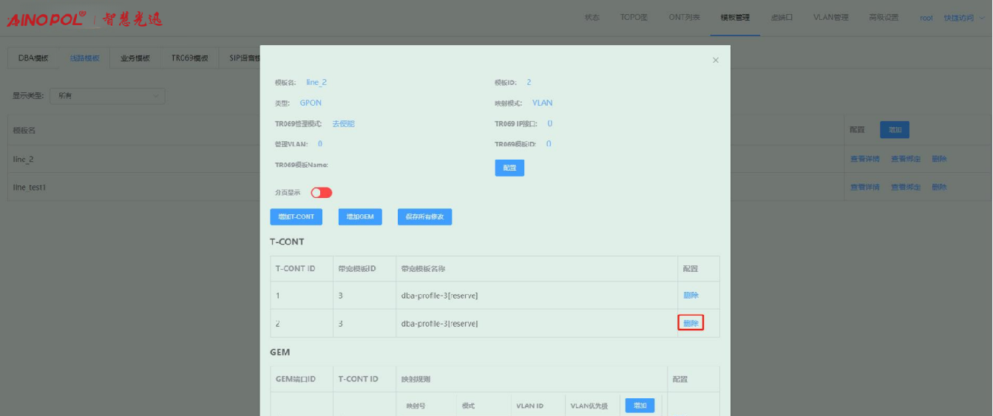Delete T-CONT ID 1 row
Screen dimensions: 993x416
[x=691, y=296]
